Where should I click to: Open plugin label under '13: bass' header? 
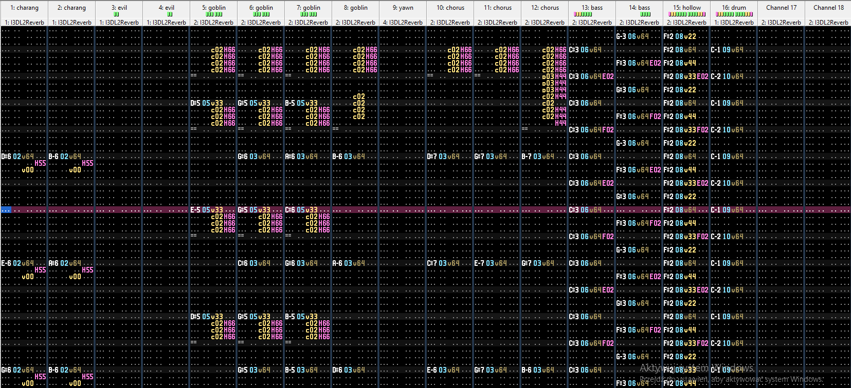pyautogui.click(x=592, y=23)
